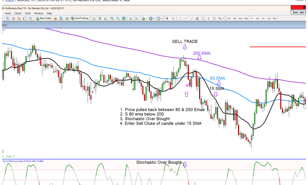Open the Navigator panel icon
Screen dimensions: 308x185
[x=19, y=18]
